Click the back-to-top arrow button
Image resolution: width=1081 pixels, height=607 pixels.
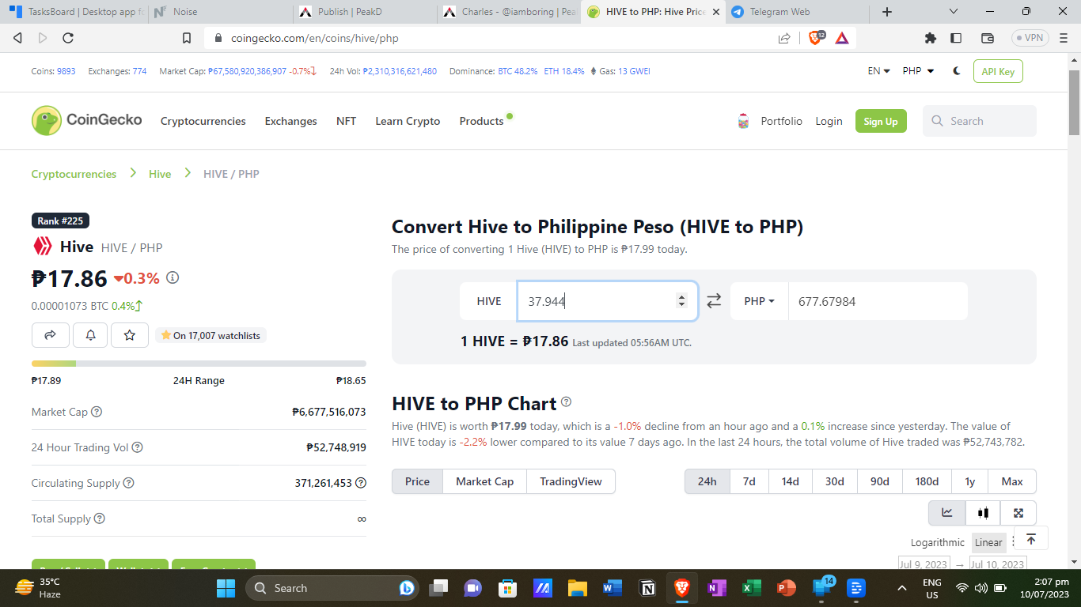[x=1030, y=539]
